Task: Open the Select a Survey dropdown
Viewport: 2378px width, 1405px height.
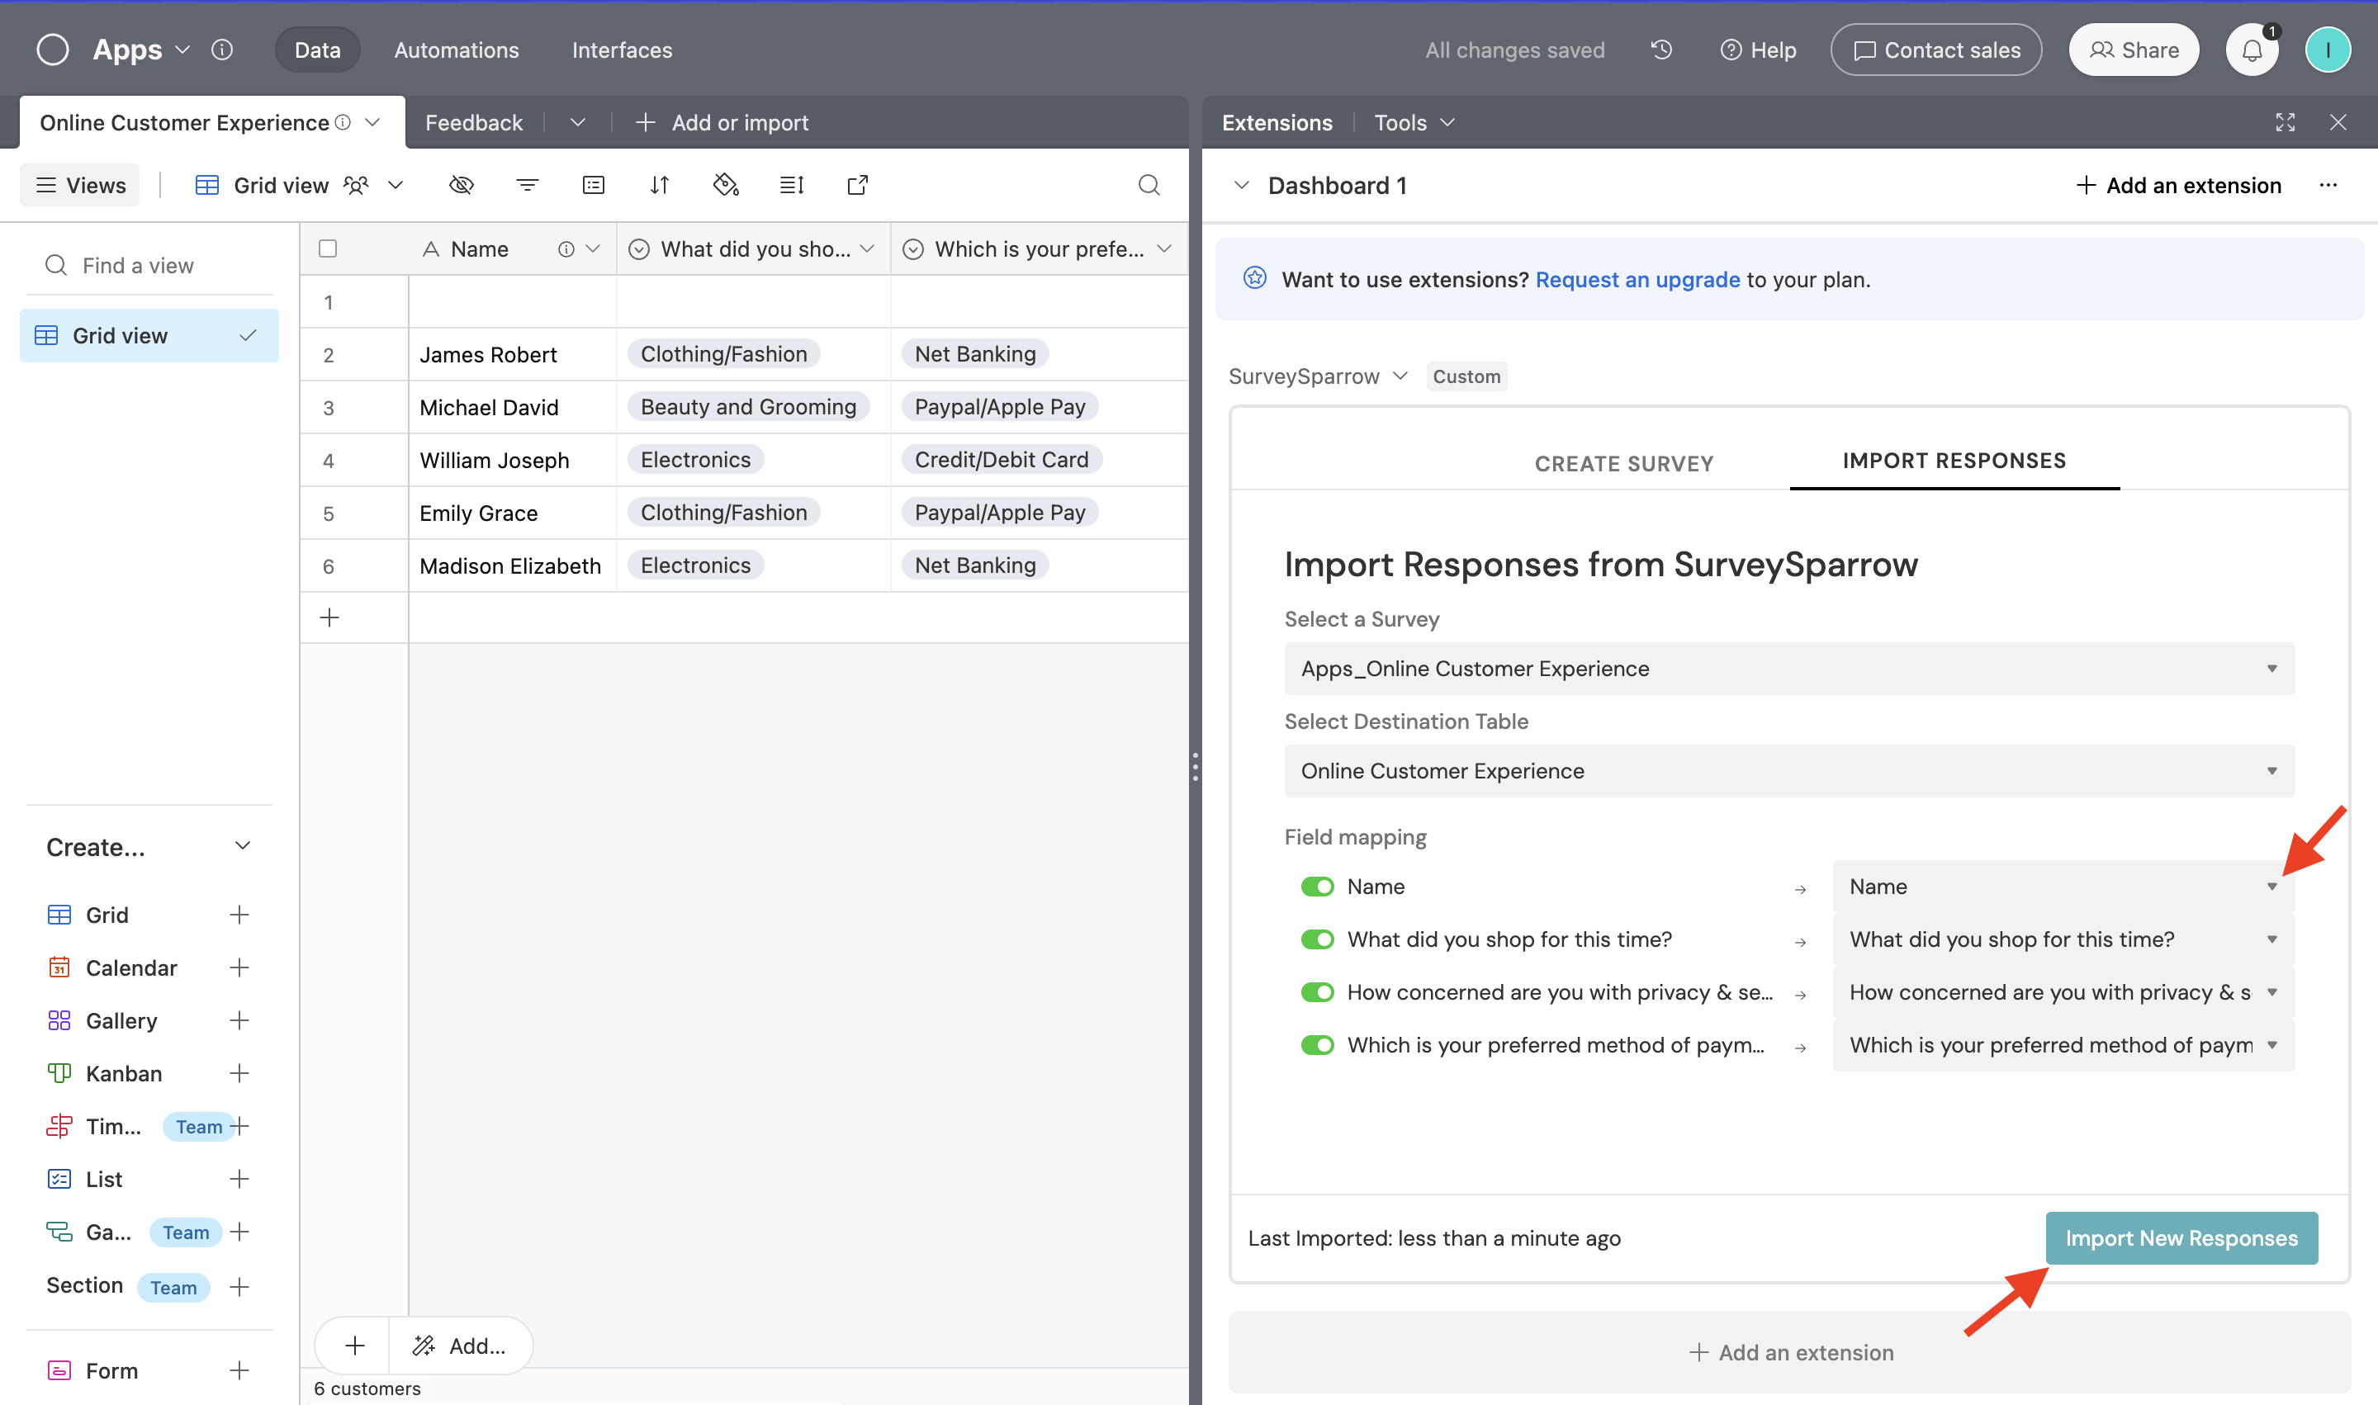Action: (1788, 669)
